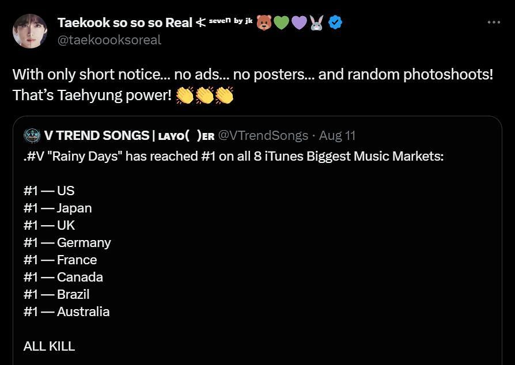
Task: Open the quoted "Rainy Days" tweet headline
Action: 233,157
